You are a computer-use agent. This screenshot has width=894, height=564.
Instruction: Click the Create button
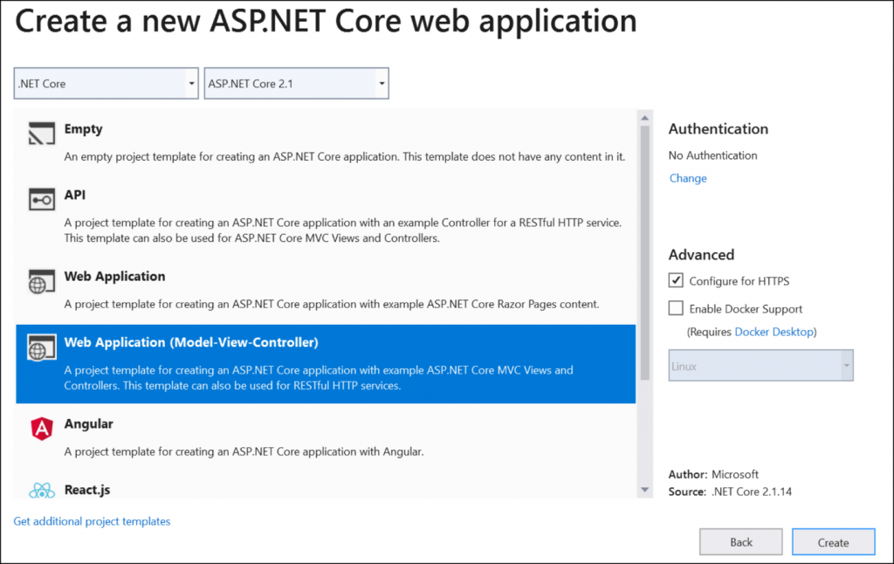(833, 541)
